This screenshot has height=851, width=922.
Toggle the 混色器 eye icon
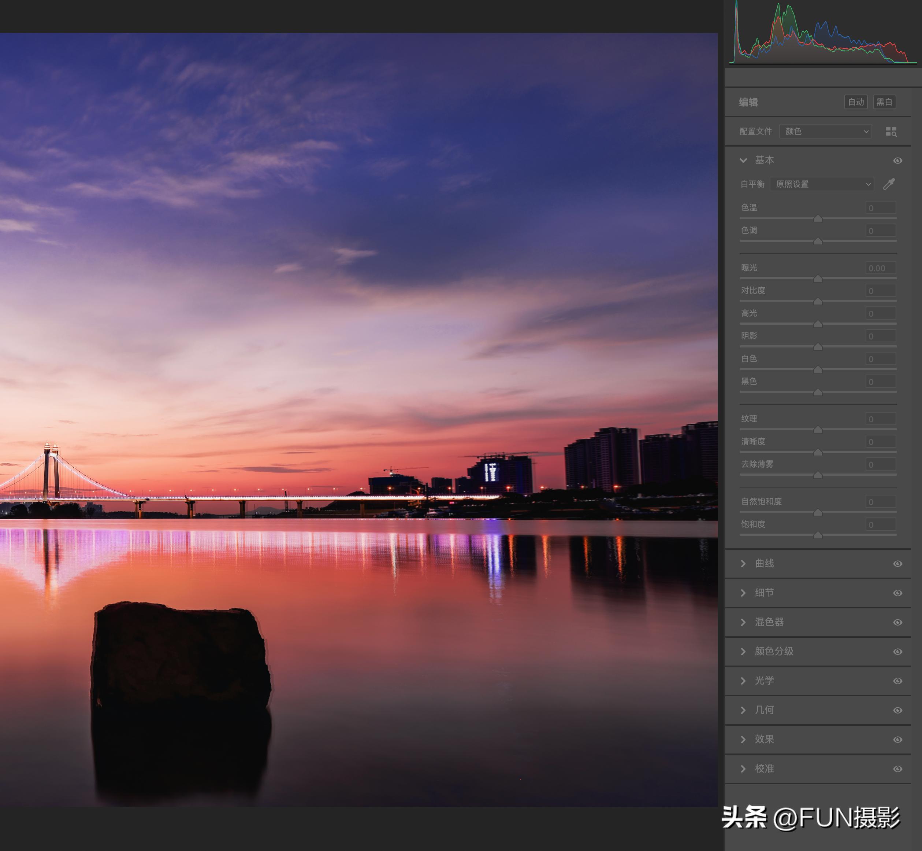(x=897, y=623)
